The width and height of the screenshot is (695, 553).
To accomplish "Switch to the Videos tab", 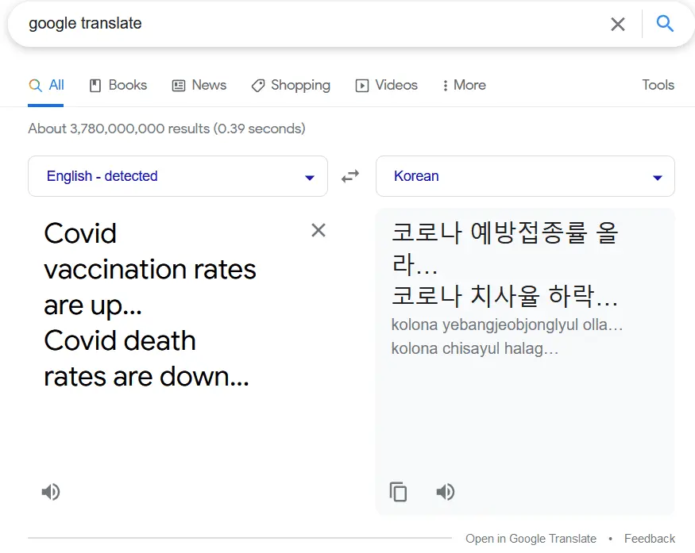I will point(386,85).
